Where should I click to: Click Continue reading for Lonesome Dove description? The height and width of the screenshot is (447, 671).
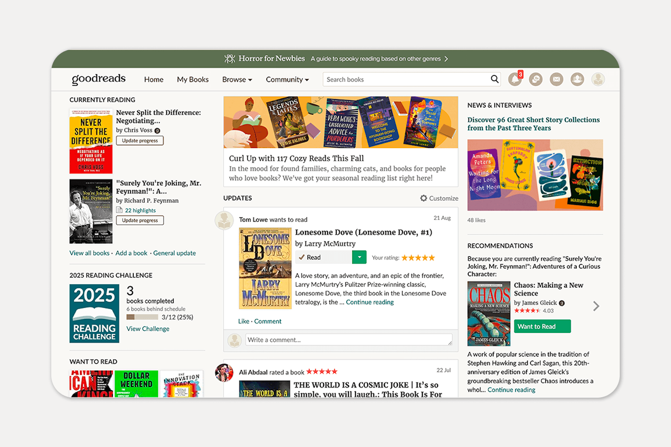[x=370, y=302]
